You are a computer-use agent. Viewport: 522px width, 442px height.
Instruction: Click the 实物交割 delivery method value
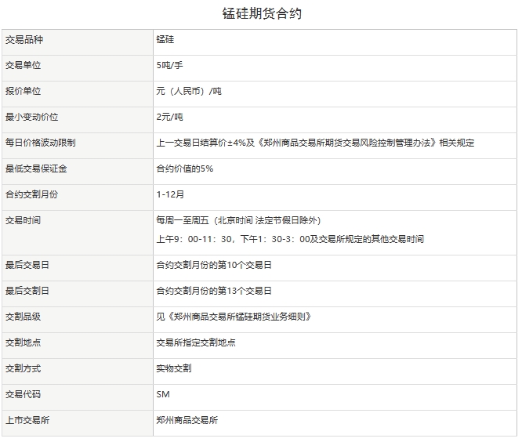[174, 368]
